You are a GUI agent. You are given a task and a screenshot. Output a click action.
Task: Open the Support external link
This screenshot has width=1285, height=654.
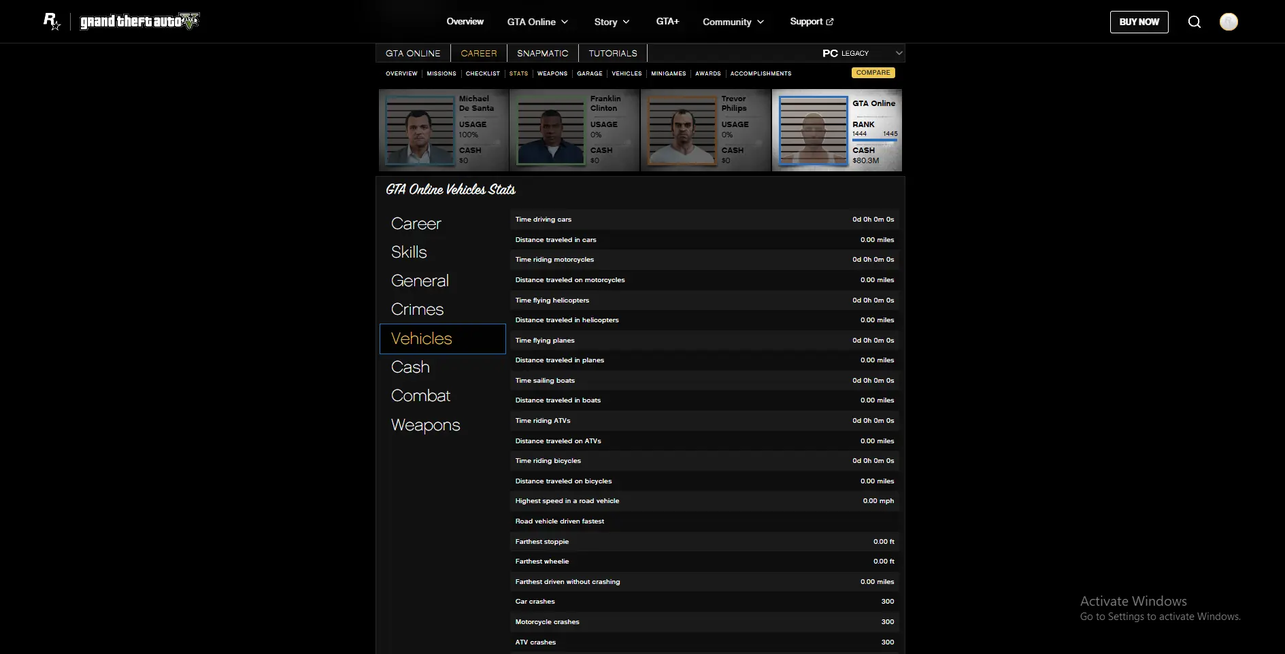click(x=811, y=22)
